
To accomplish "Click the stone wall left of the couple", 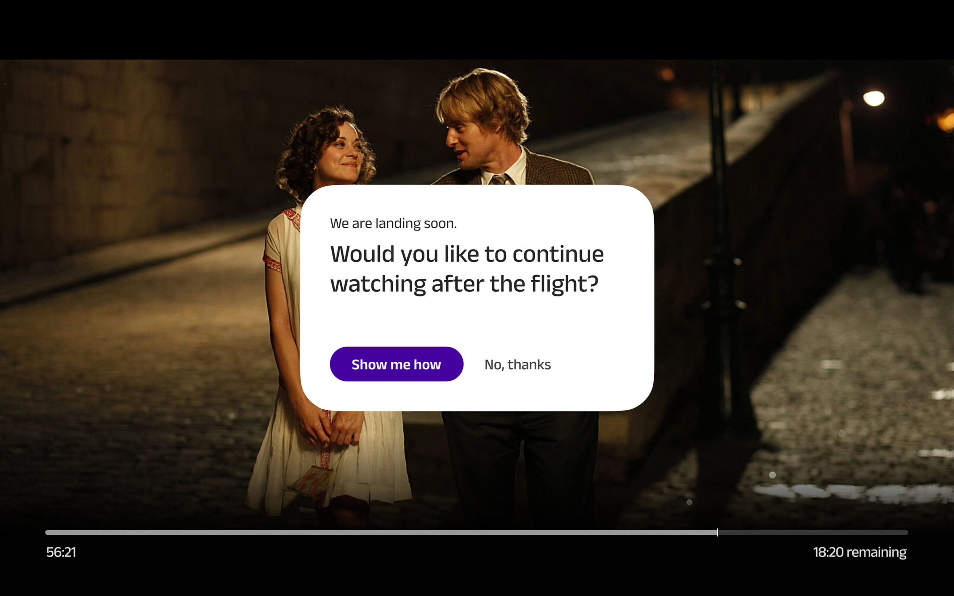I will tap(118, 158).
